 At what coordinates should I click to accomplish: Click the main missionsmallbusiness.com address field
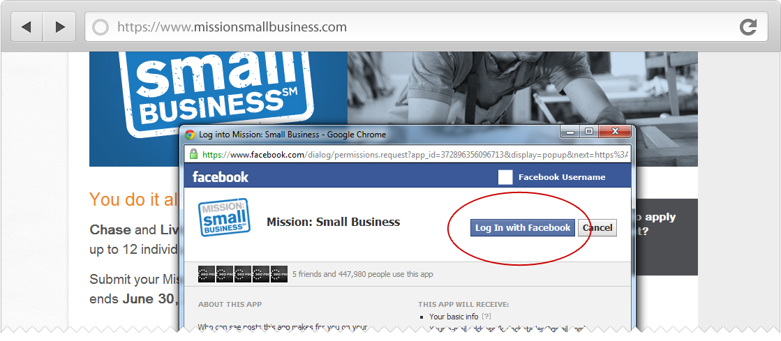tap(426, 27)
